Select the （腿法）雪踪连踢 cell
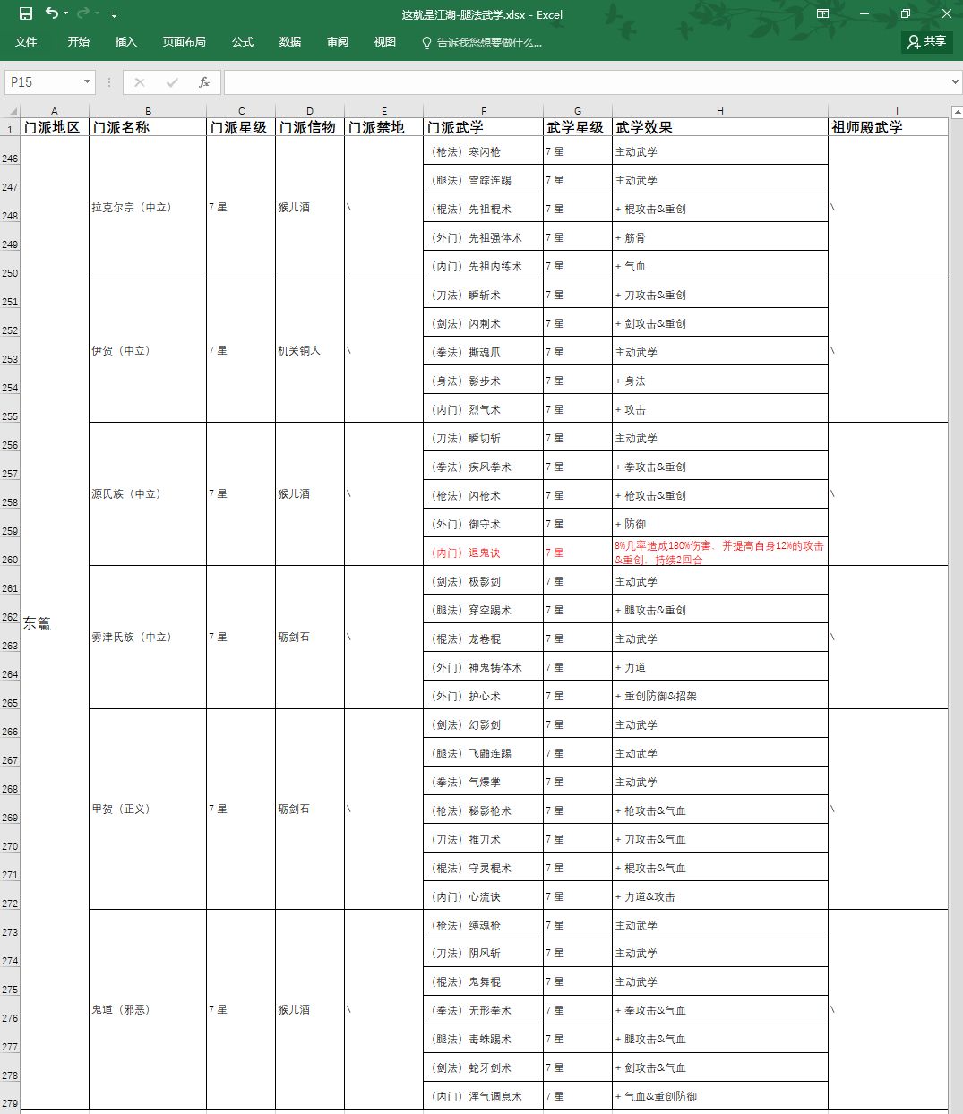Screen dimensions: 963x1114 pos(484,180)
